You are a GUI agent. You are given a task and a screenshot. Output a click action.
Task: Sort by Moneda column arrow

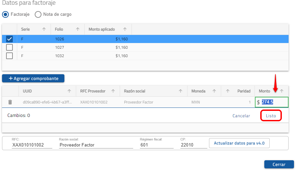click(x=214, y=91)
